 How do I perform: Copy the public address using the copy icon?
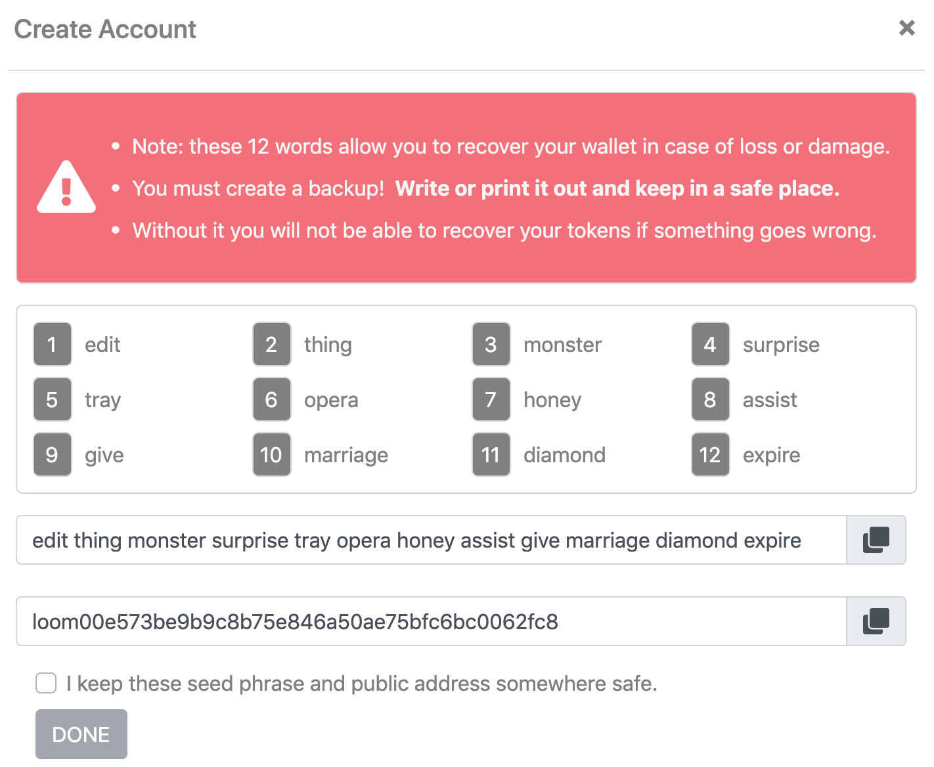[875, 621]
